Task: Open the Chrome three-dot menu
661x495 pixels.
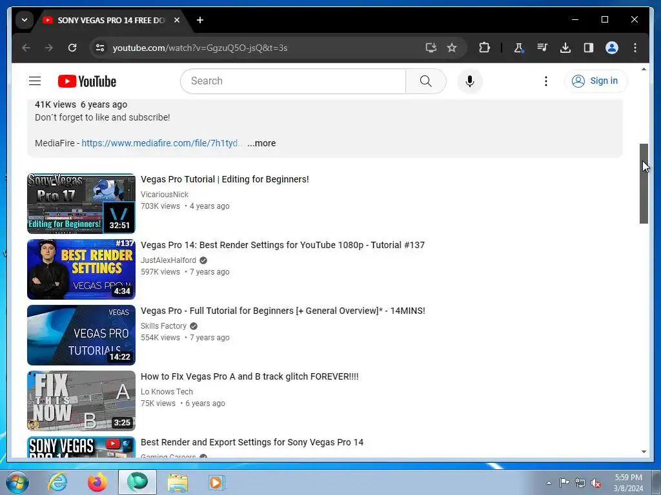Action: pos(635,48)
